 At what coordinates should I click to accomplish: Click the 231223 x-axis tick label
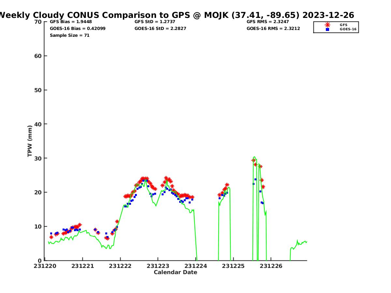158,266
